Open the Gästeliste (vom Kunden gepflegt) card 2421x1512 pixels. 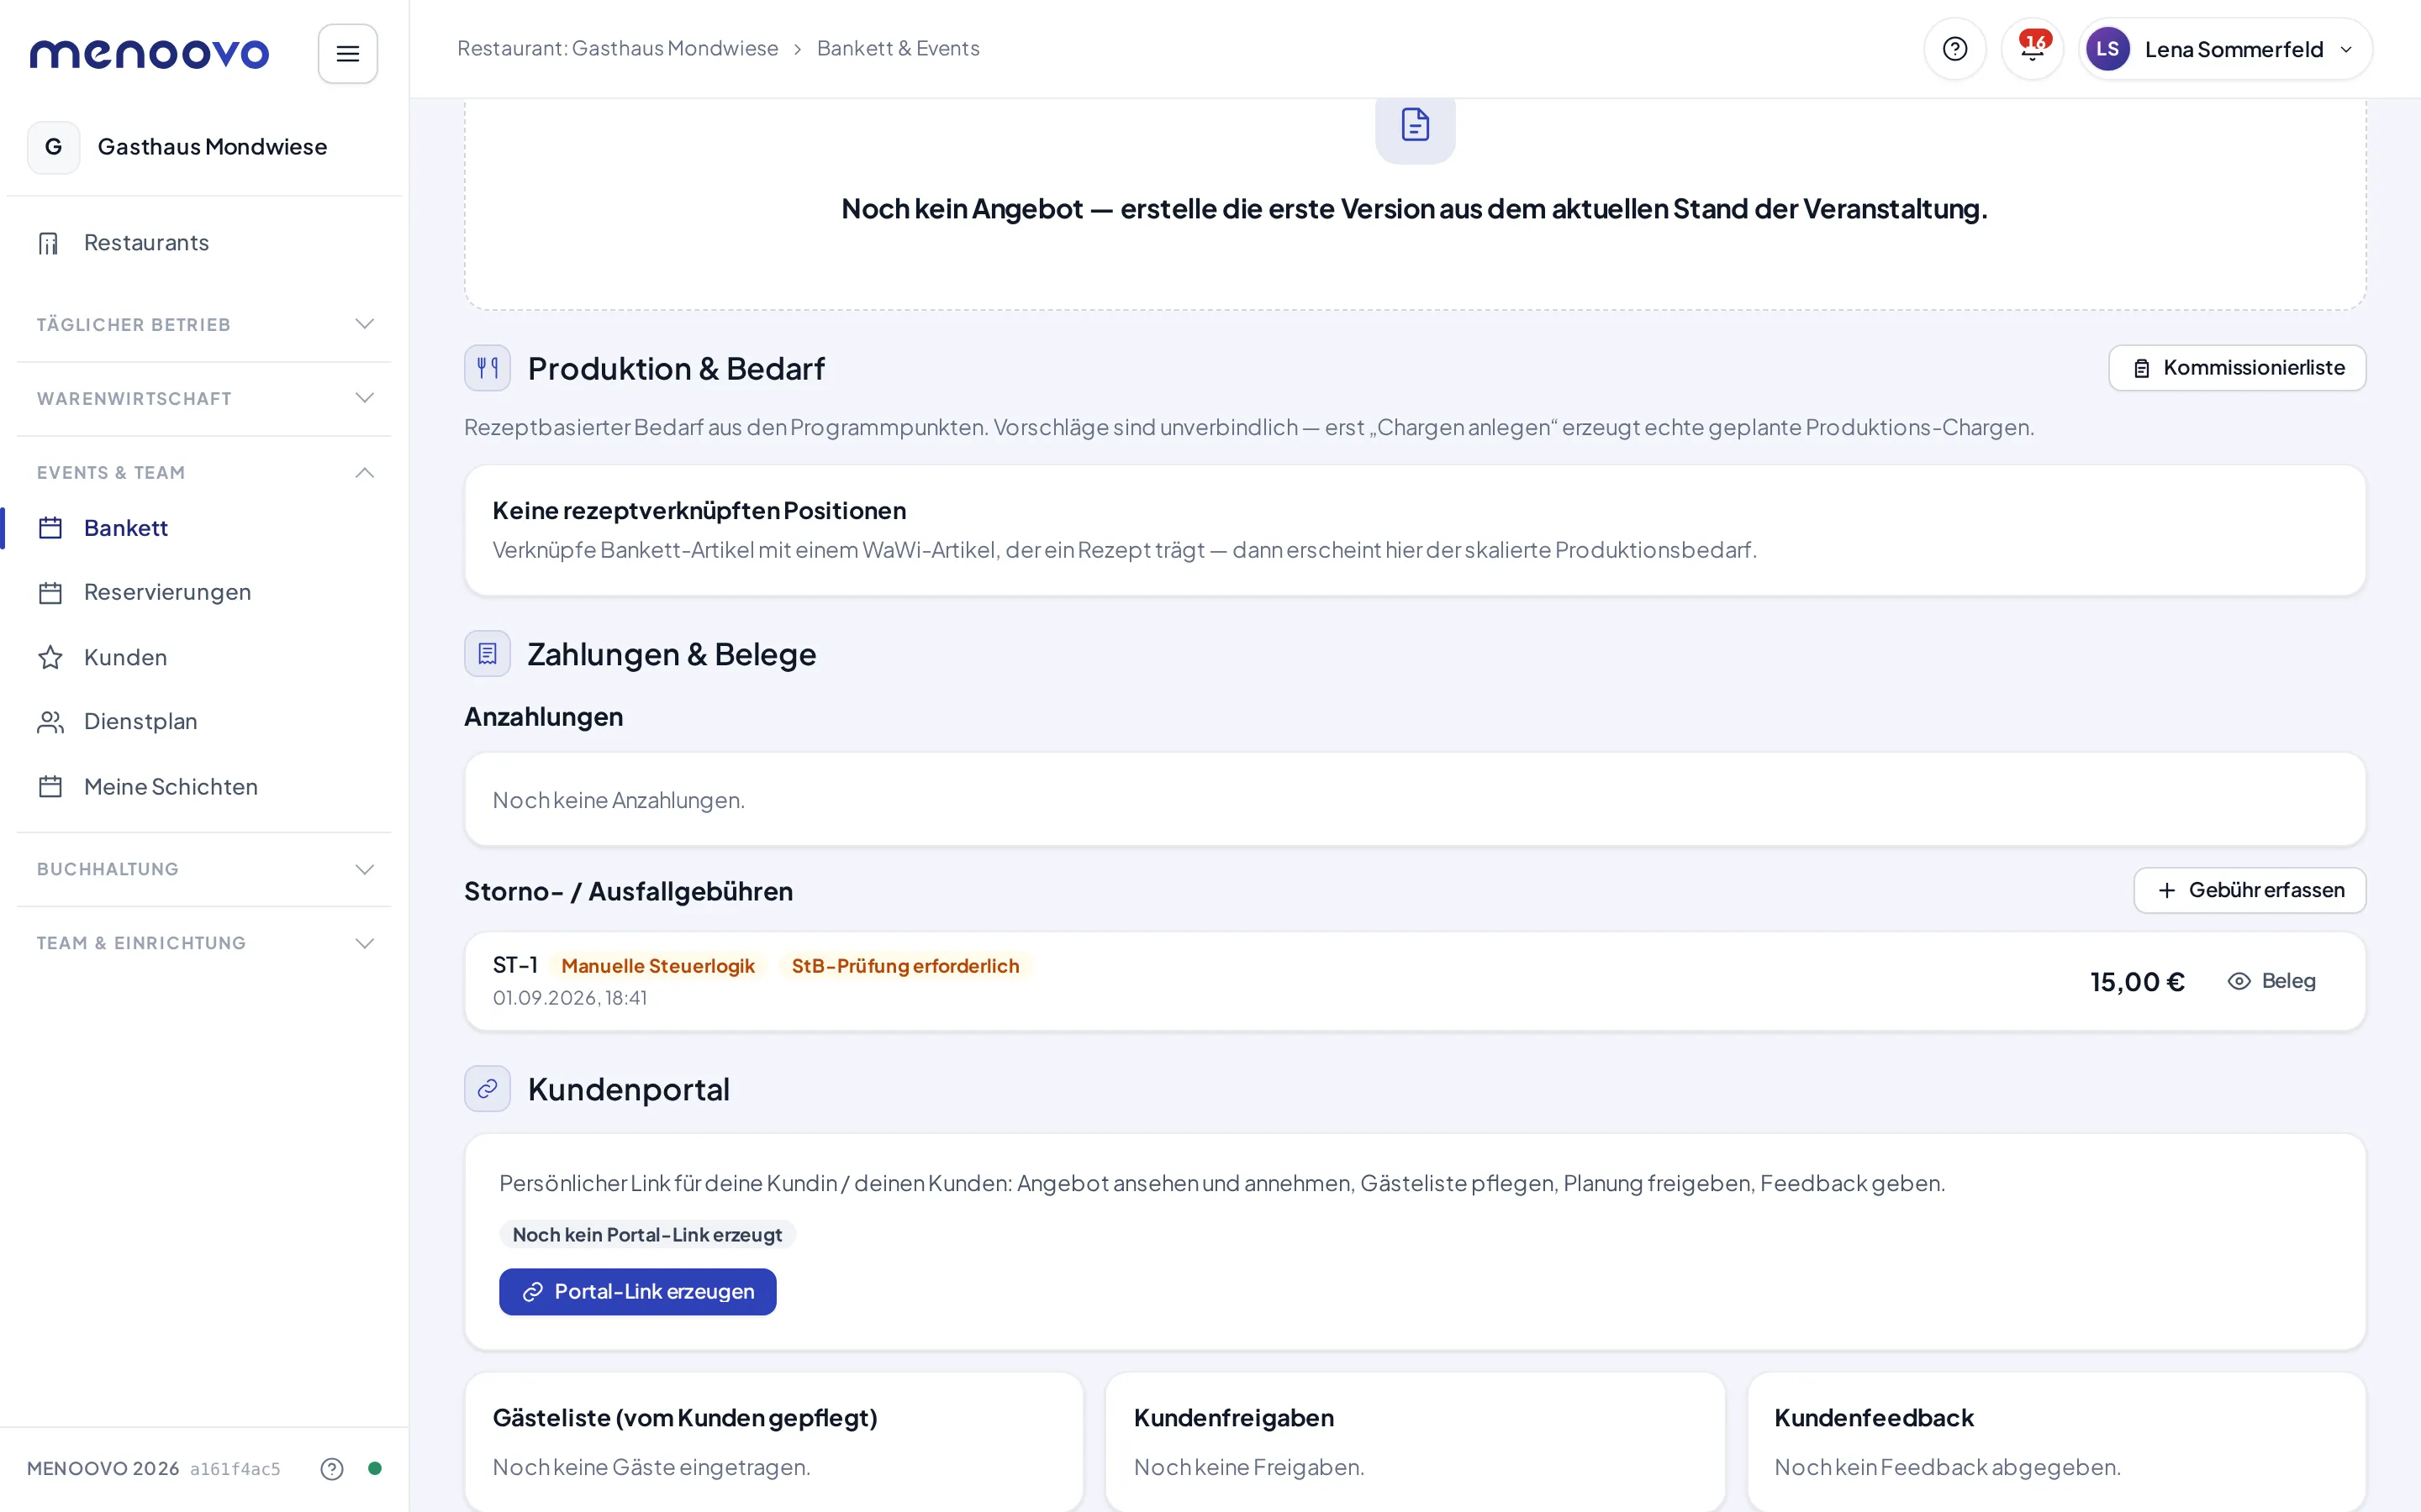(x=773, y=1441)
